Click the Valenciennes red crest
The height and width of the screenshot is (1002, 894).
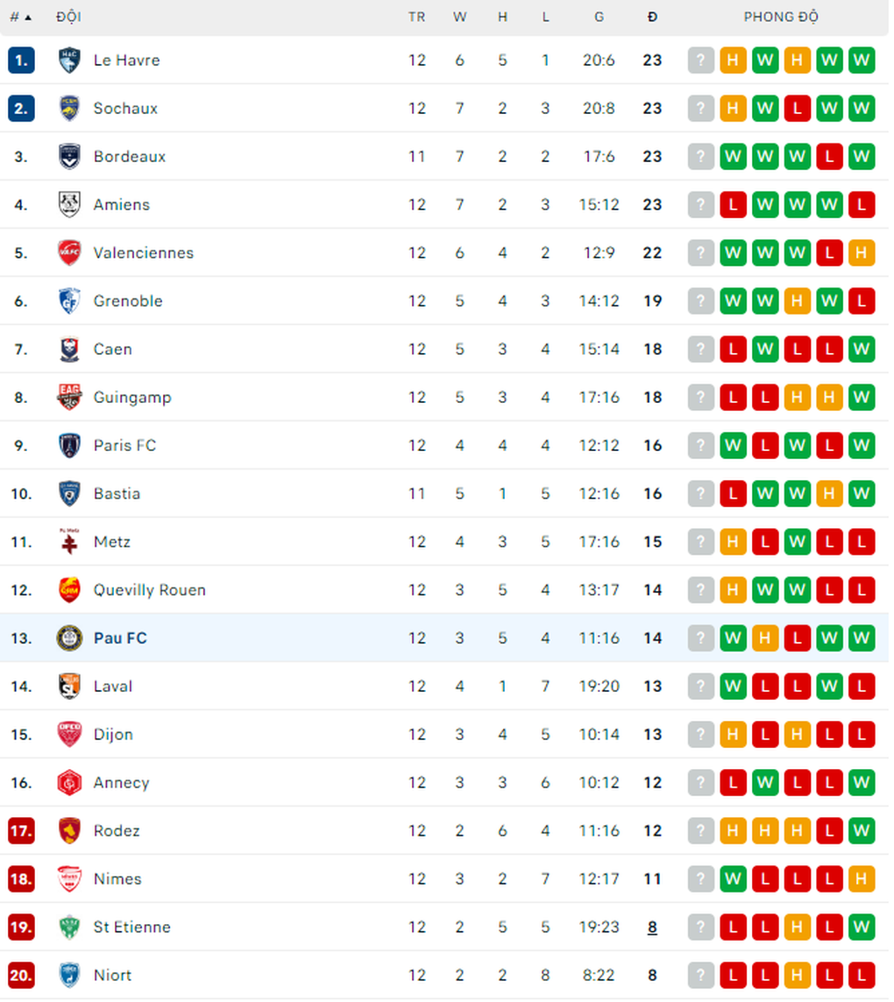[69, 253]
